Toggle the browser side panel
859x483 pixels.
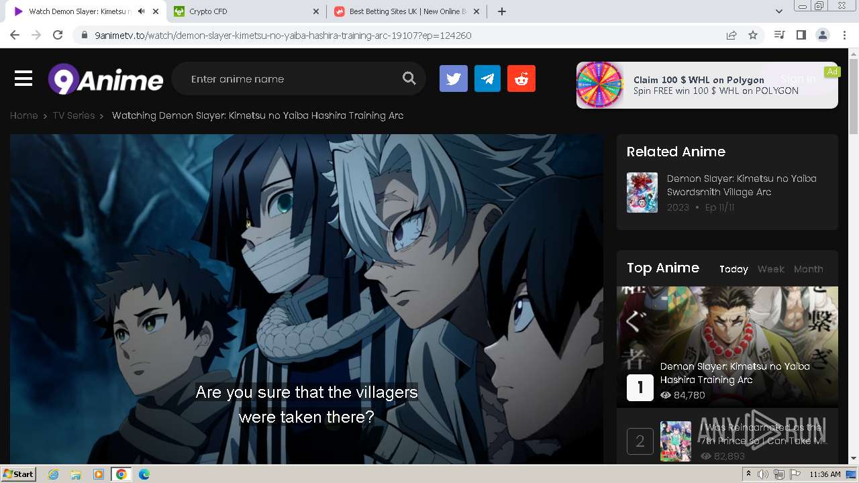(x=801, y=35)
